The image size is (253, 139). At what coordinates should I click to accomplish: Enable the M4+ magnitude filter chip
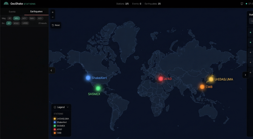(32, 18)
